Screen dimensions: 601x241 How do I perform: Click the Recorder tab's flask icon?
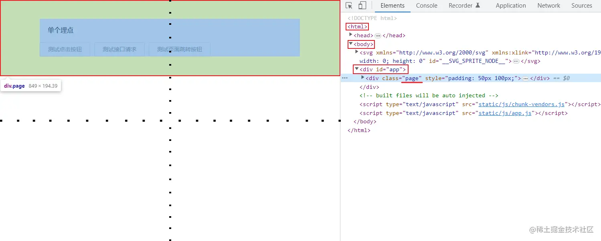[478, 6]
